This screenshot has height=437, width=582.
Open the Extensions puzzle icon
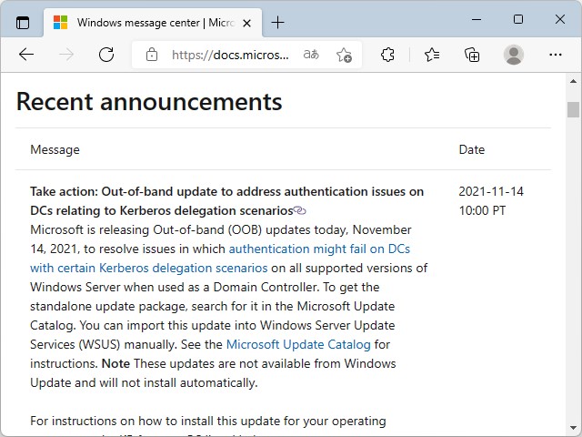[x=388, y=55]
